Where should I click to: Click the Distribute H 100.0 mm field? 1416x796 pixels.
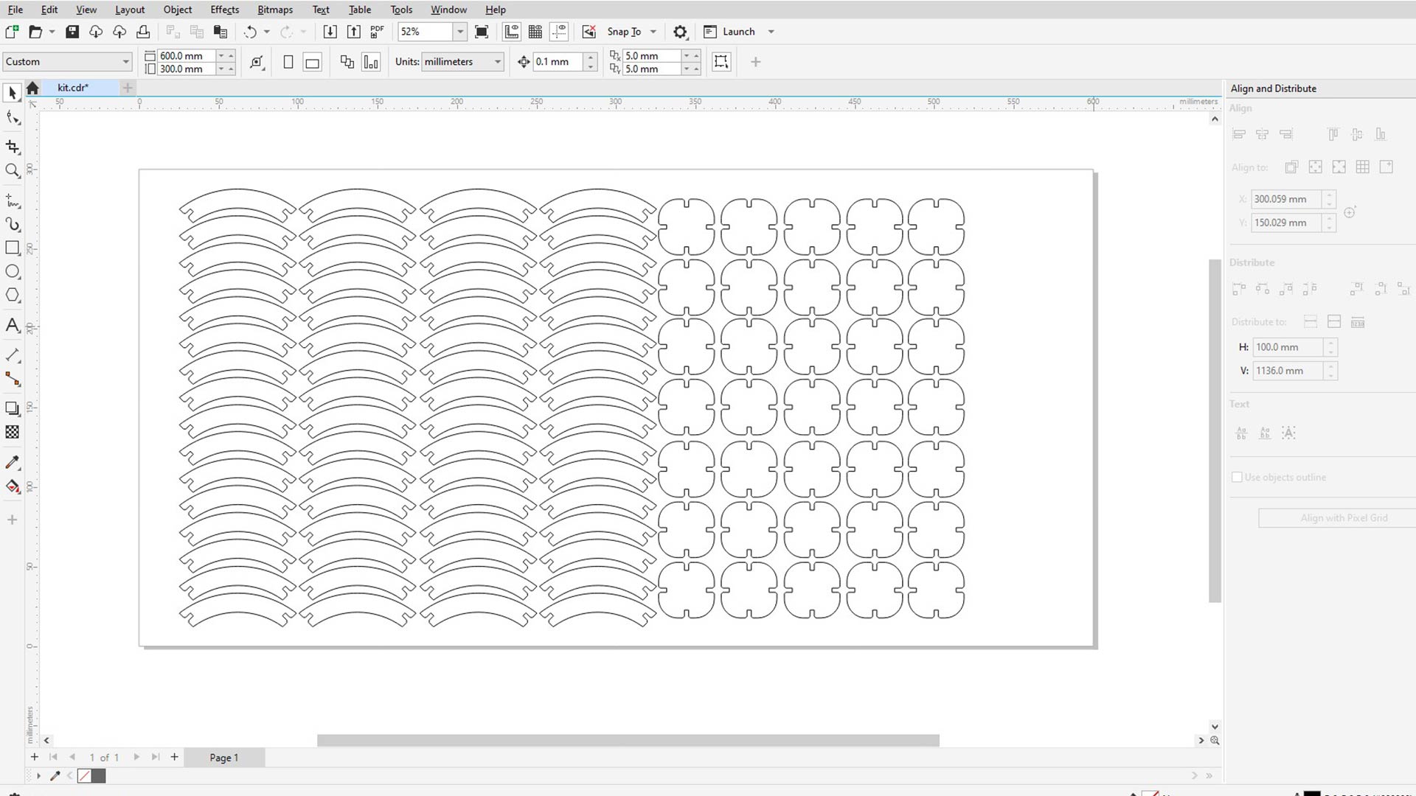(x=1288, y=347)
